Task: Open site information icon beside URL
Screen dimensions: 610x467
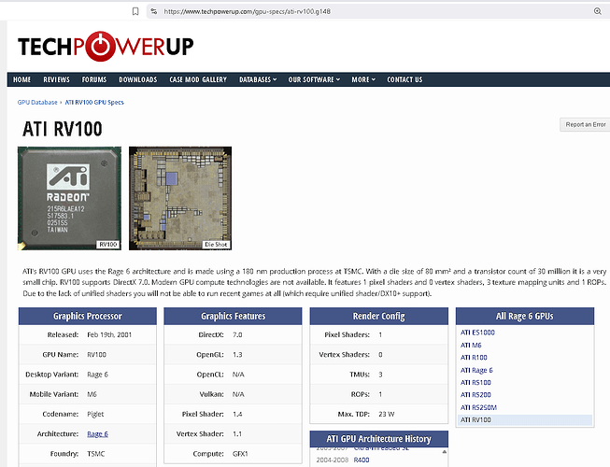Action: 154,11
